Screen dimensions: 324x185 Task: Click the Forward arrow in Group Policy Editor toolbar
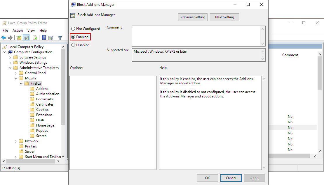point(10,38)
